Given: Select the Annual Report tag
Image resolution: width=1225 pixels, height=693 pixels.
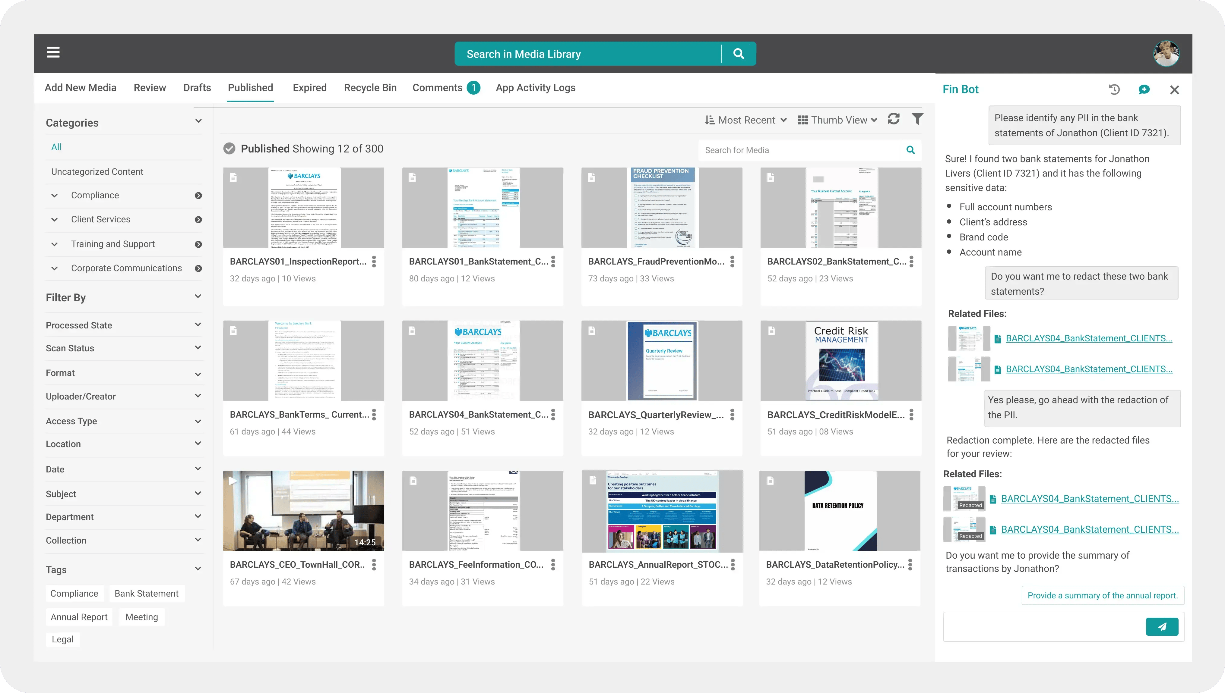Looking at the screenshot, I should [x=79, y=617].
